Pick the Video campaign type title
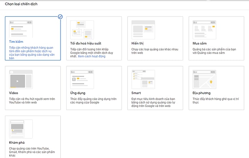The image size is (249, 158). coord(14,93)
